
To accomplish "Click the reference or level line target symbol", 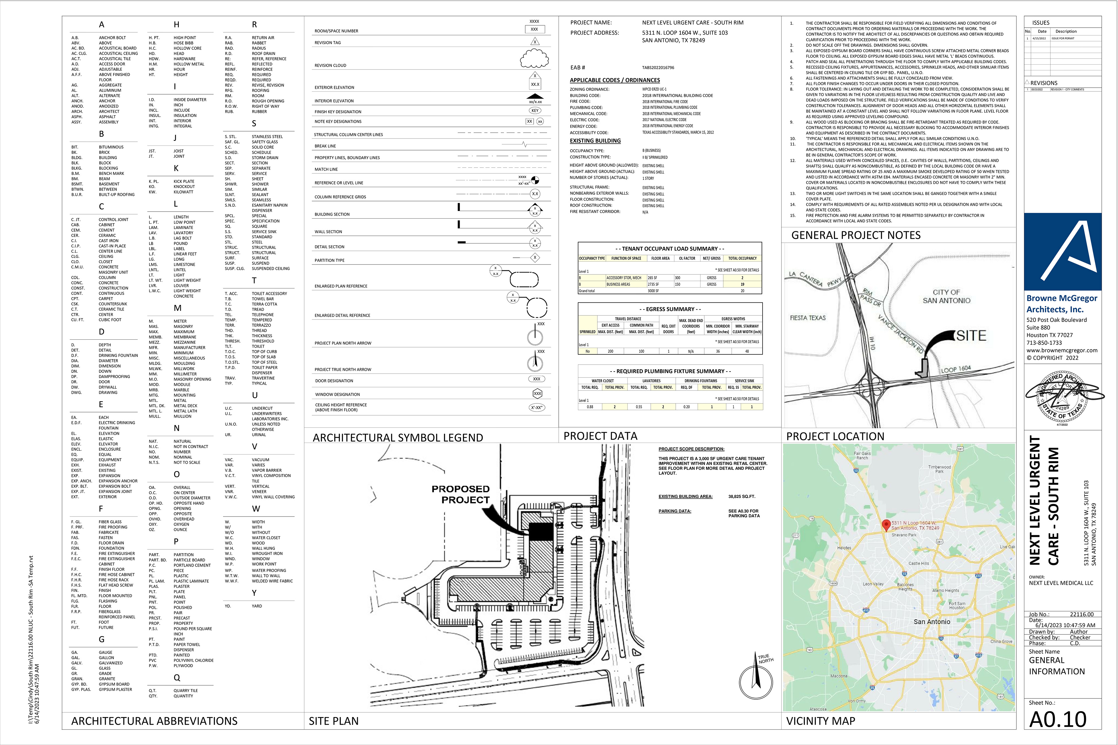I will click(535, 180).
